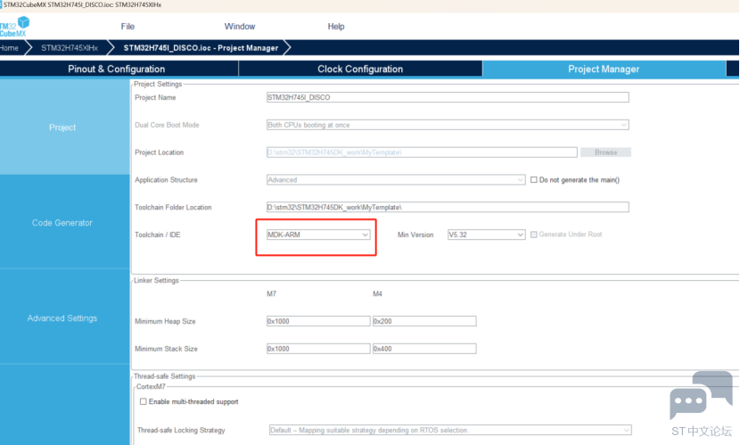Image resolution: width=740 pixels, height=445 pixels.
Task: Click the STM32CubeMX logo icon
Action: tap(14, 27)
